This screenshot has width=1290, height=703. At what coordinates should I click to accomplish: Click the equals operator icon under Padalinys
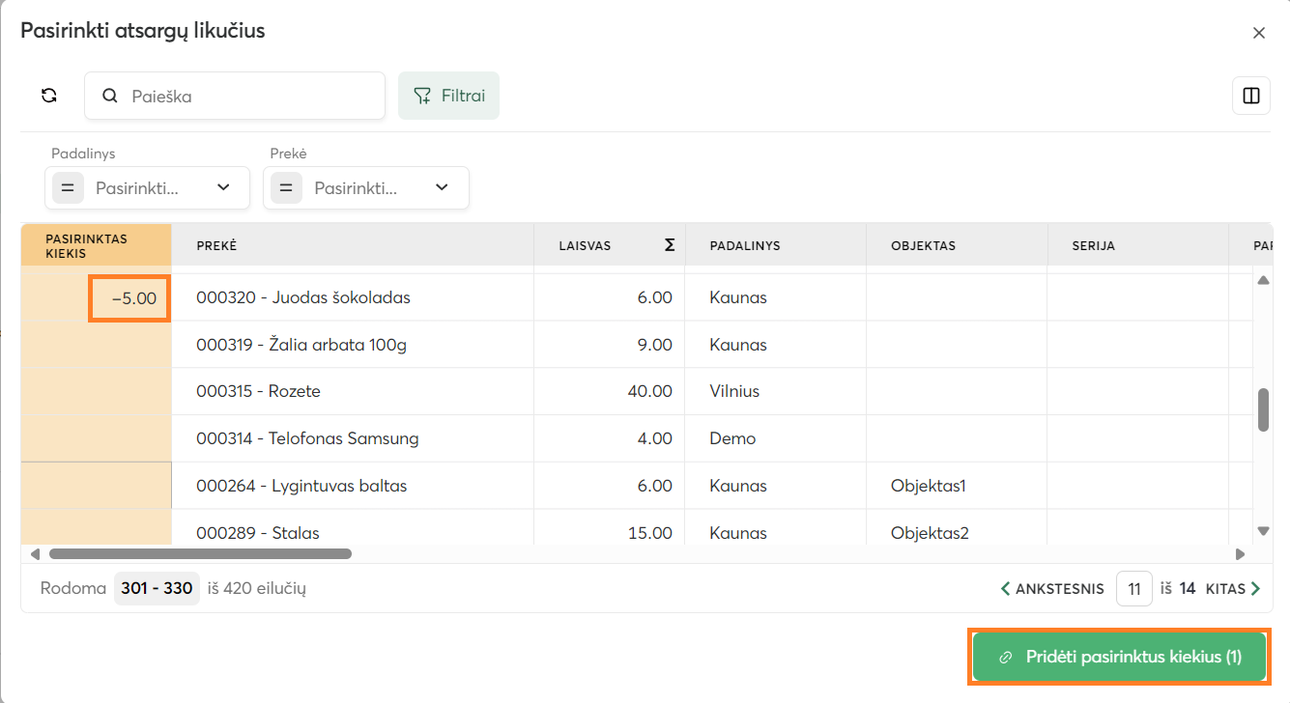tap(68, 187)
